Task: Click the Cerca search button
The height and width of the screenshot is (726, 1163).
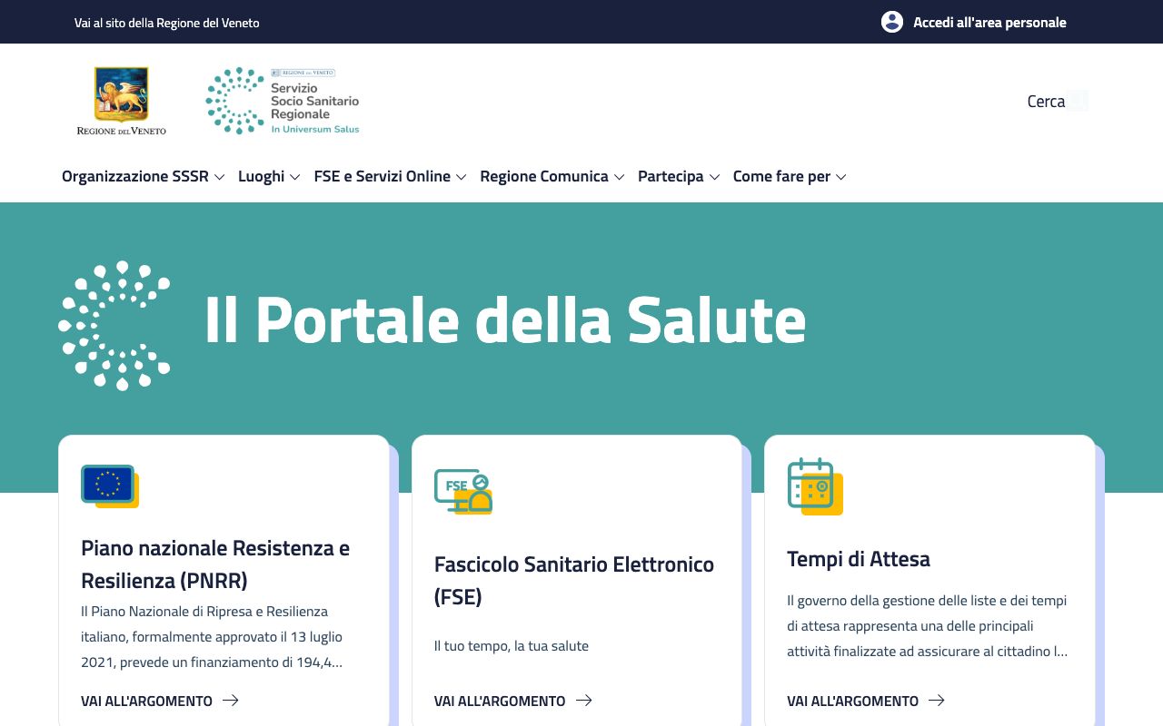Action: (1057, 101)
